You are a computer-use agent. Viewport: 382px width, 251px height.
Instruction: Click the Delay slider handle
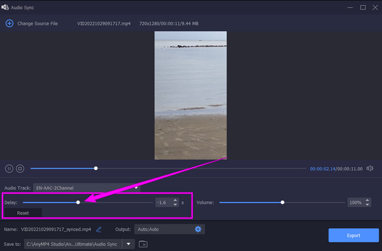(x=78, y=202)
